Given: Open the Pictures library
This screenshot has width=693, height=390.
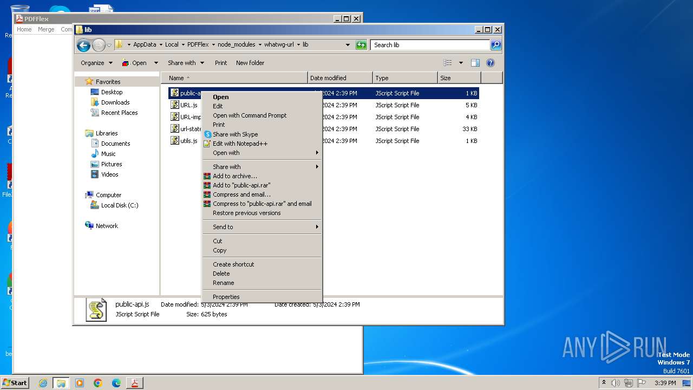Looking at the screenshot, I should point(112,164).
